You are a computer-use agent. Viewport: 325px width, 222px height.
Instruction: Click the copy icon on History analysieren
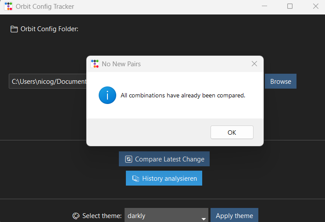136,178
